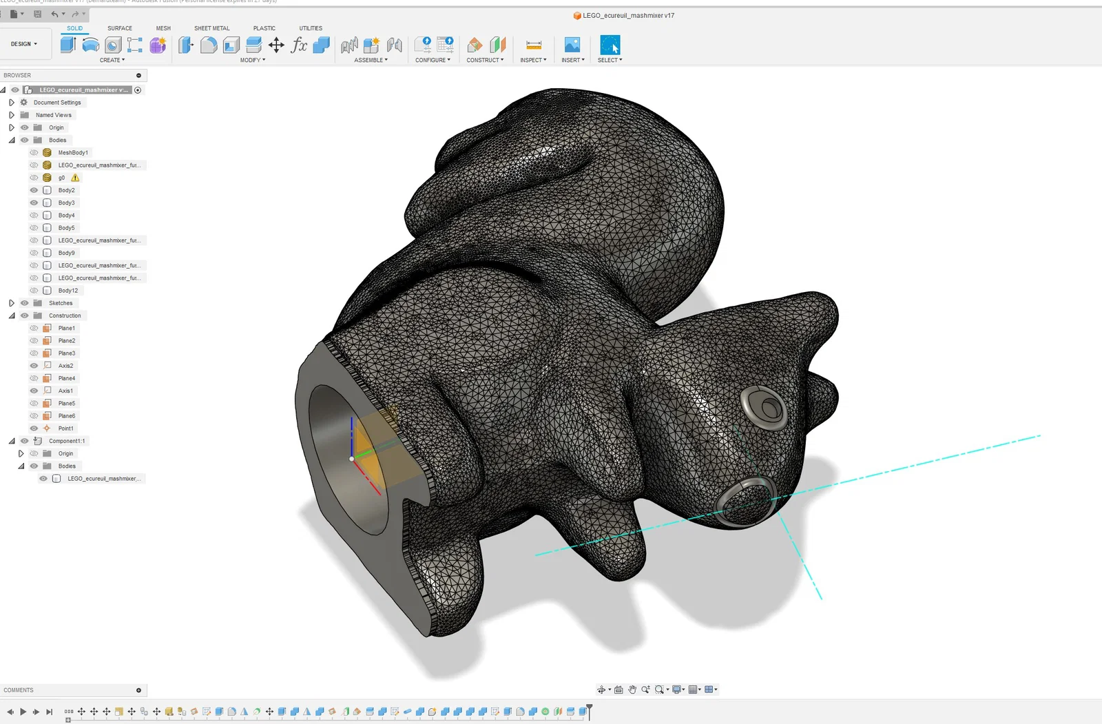Open the ASSEMBLE dropdown menu

371,60
